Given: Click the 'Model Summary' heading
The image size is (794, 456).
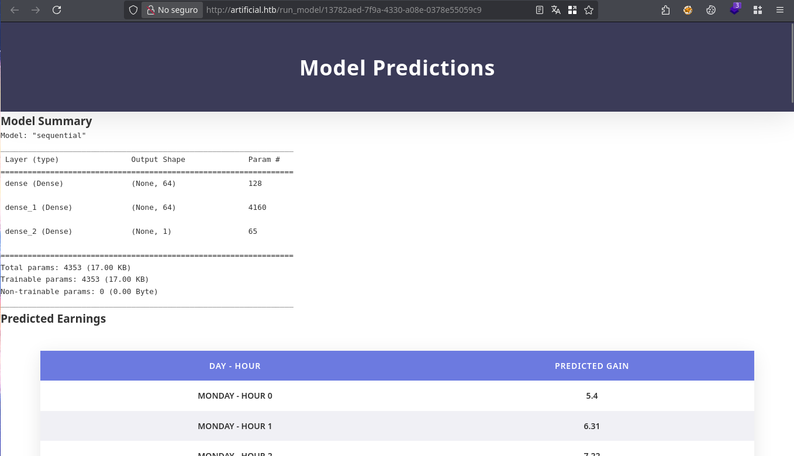Looking at the screenshot, I should [x=46, y=121].
